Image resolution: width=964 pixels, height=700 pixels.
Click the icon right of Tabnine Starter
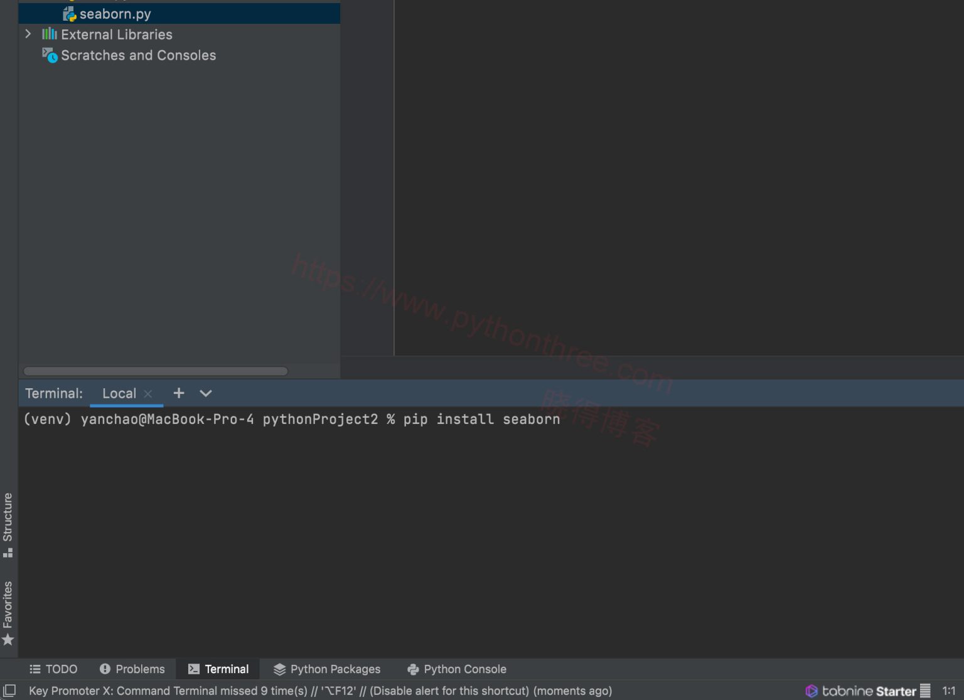(x=925, y=691)
